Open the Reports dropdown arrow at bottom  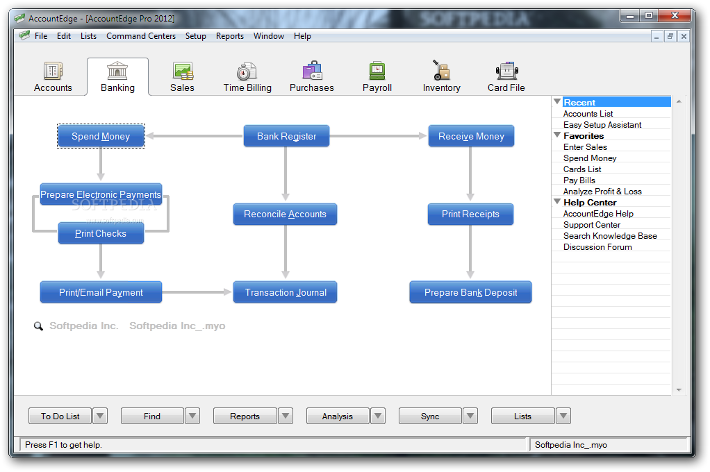coord(286,416)
